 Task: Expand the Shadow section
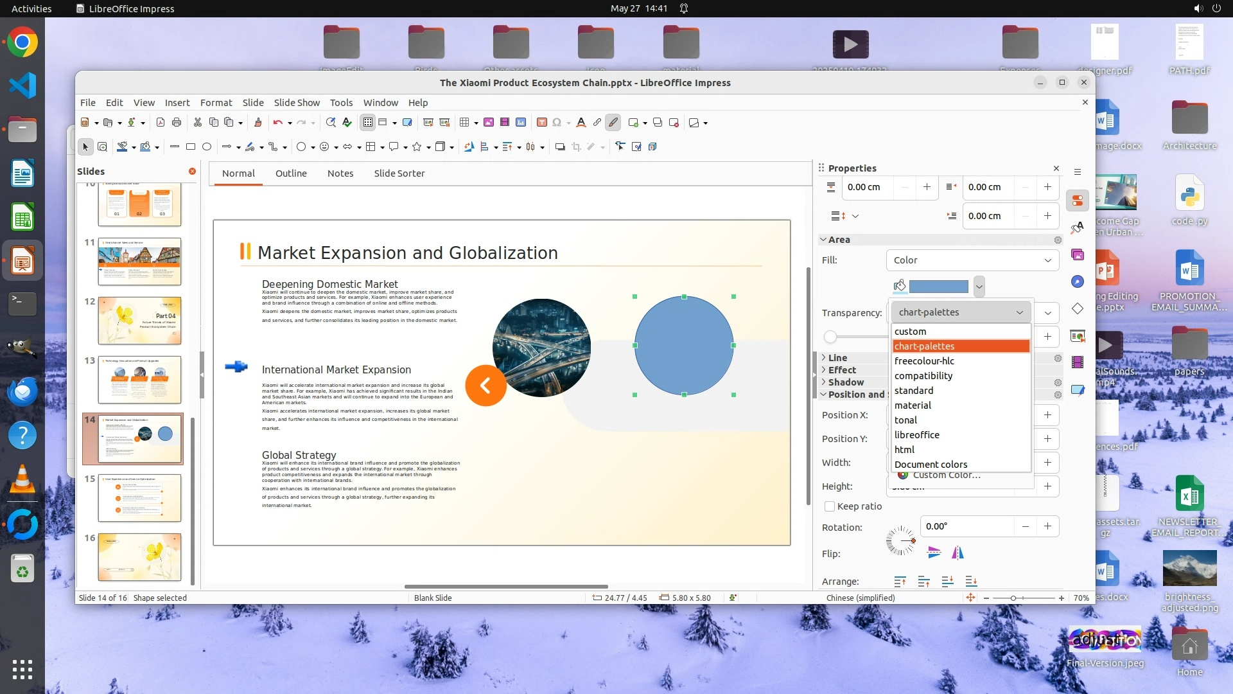[845, 382]
